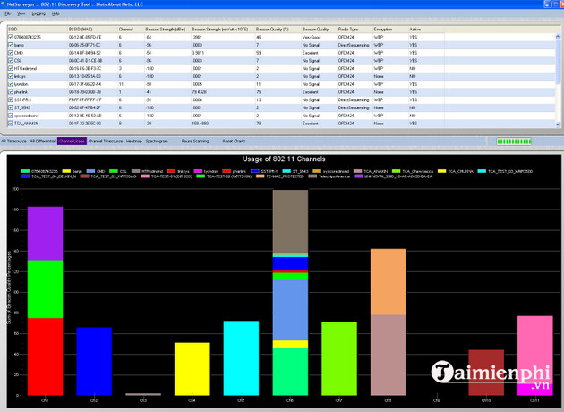Toggle the CMD network checkbox
This screenshot has width=564, height=412.
11,53
